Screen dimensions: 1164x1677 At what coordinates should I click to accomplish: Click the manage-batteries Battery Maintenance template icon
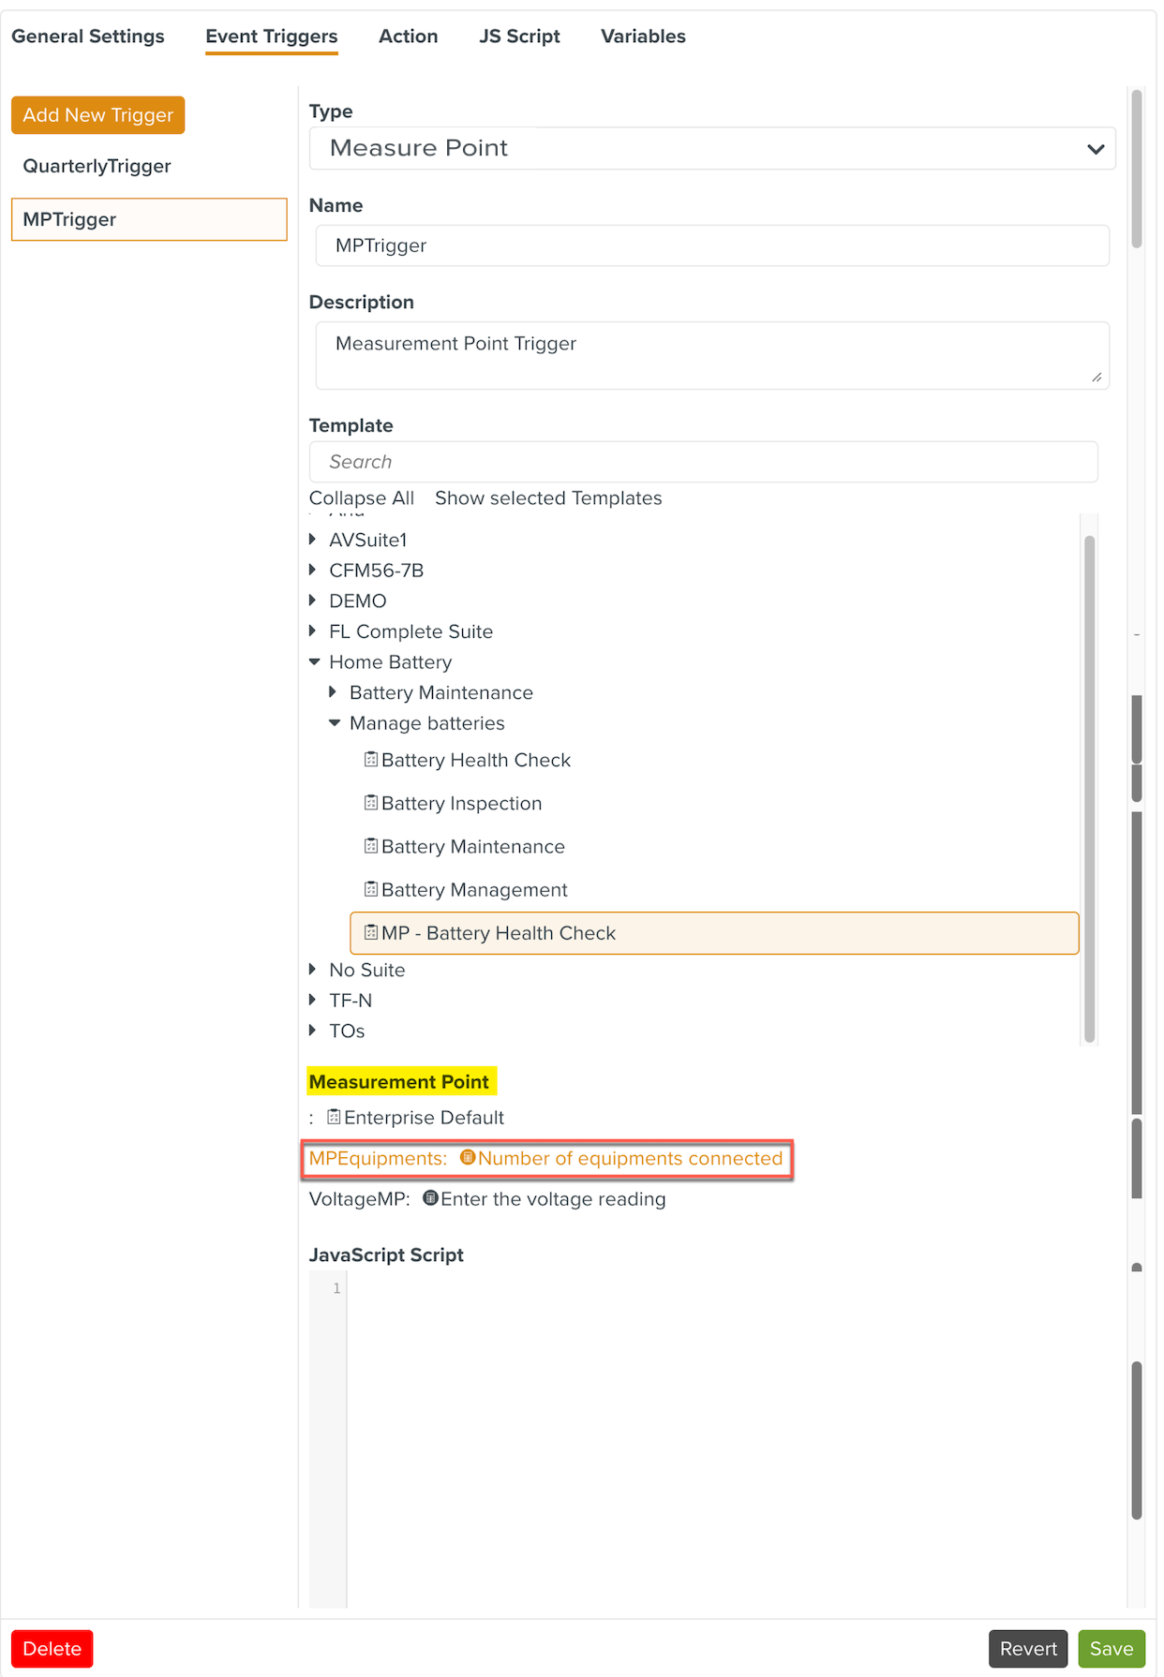(x=371, y=846)
